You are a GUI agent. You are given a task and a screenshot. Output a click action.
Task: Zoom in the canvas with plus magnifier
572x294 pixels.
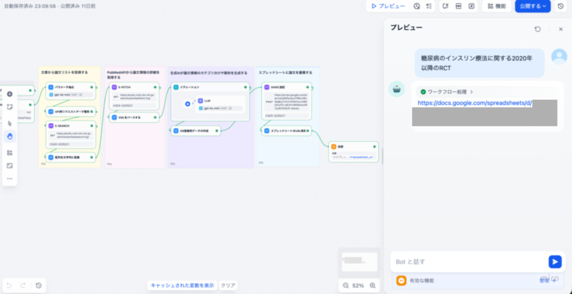(x=373, y=286)
